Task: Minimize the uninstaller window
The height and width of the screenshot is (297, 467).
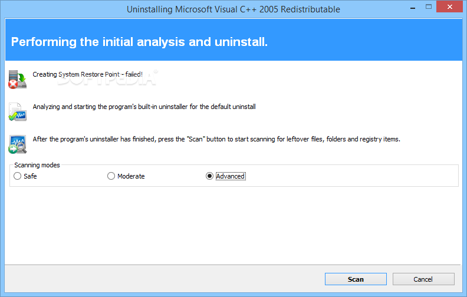Action: 413,7
